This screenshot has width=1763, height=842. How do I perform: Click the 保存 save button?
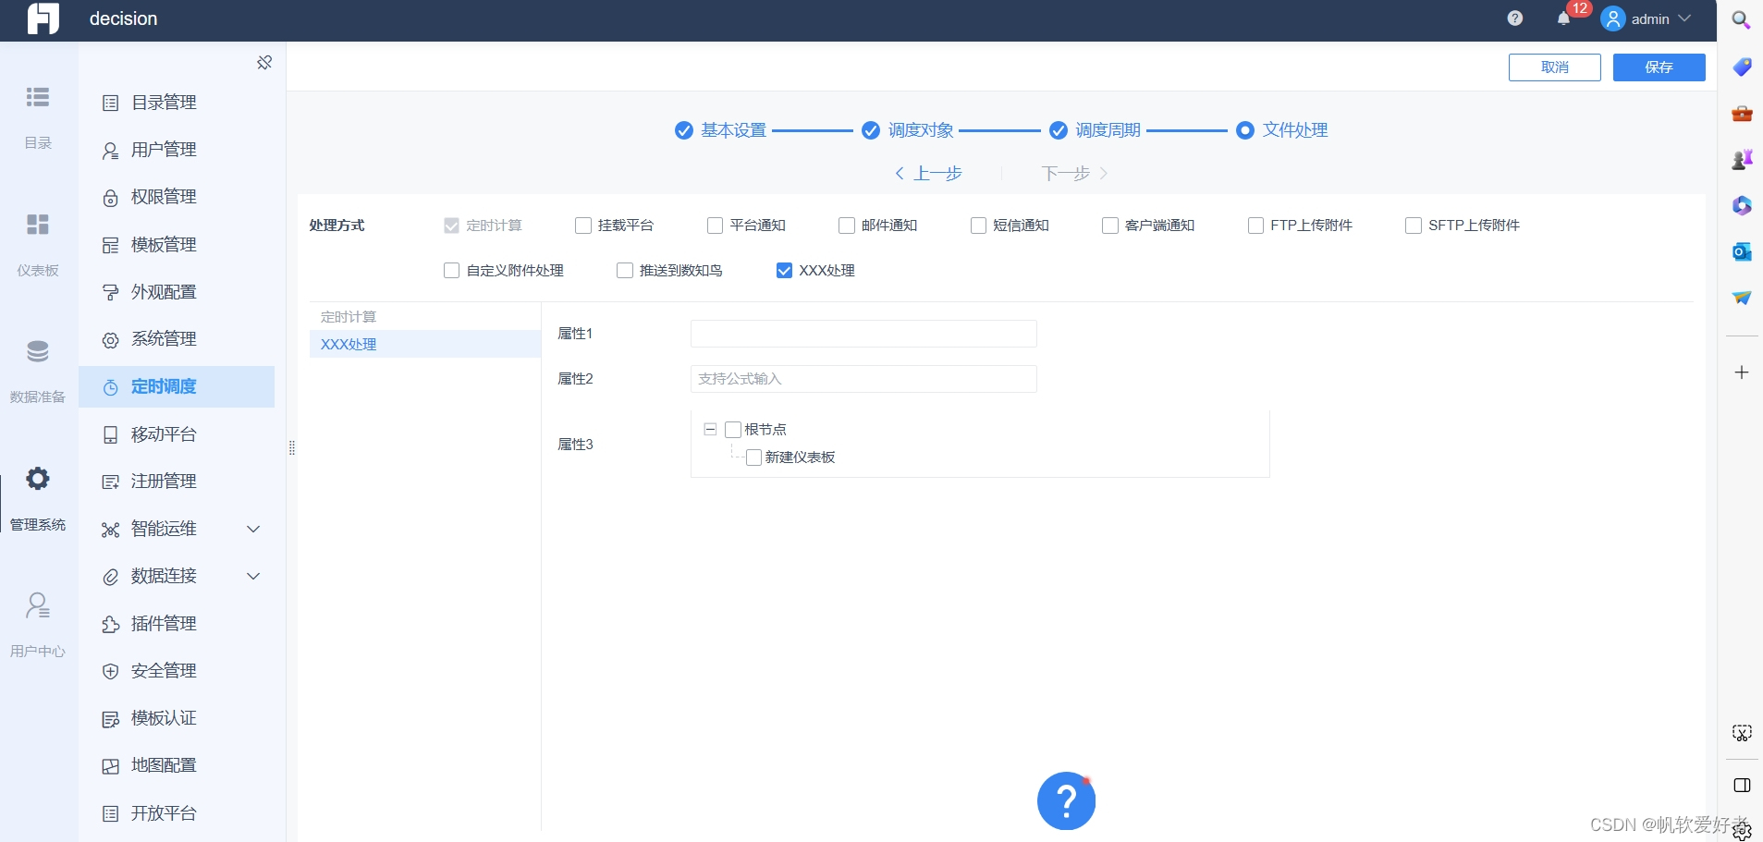coord(1659,67)
